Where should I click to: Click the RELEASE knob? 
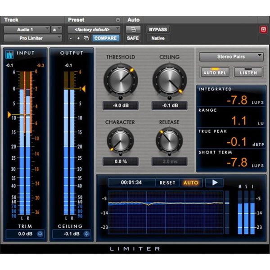tap(170, 141)
